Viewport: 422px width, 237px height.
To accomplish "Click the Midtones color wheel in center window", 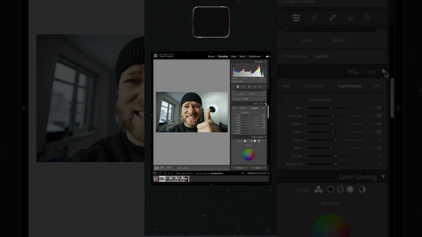I will tap(249, 155).
